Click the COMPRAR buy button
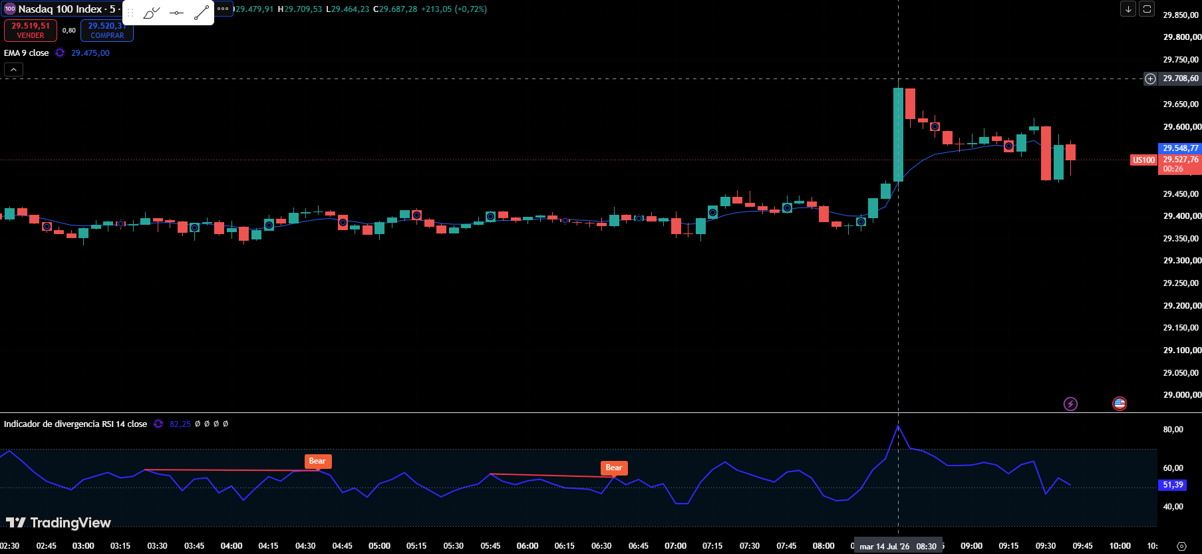This screenshot has width=1202, height=554. point(107,31)
